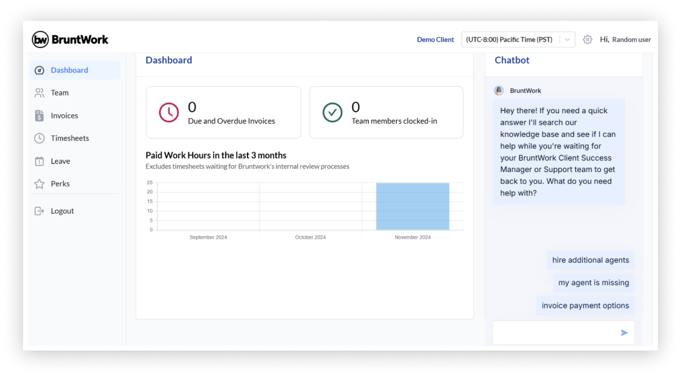The width and height of the screenshot is (681, 376).
Task: Open the Demo Client link
Action: 435,39
